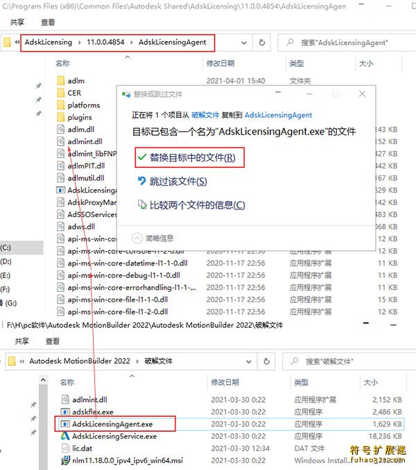This screenshot has height=470, width=416.
Task: Open the C: drive in navigation pane
Action: click(6, 247)
